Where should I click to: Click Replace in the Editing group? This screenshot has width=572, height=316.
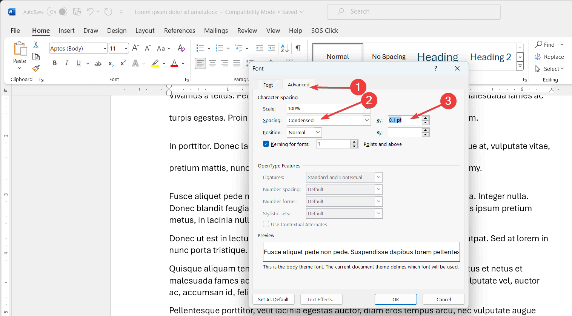tap(549, 57)
